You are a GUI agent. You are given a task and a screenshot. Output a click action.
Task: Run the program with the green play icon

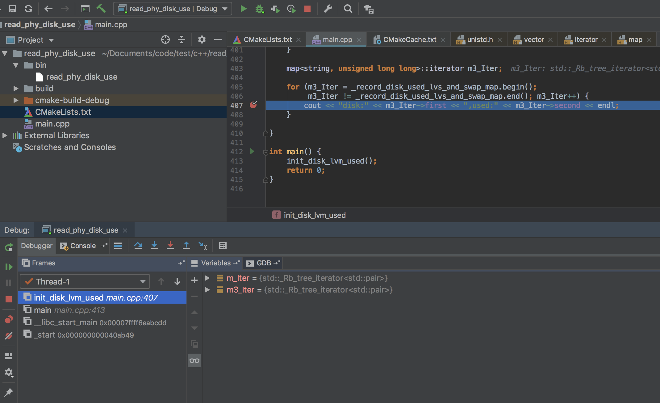[244, 9]
